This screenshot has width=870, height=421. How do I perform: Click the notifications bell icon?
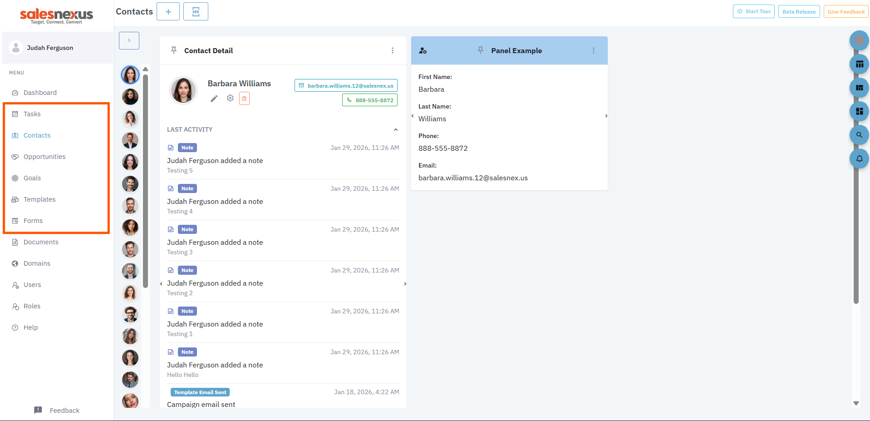pos(859,158)
